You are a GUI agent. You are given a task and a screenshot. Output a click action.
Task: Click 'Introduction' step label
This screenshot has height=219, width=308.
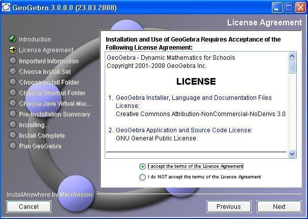(35, 40)
